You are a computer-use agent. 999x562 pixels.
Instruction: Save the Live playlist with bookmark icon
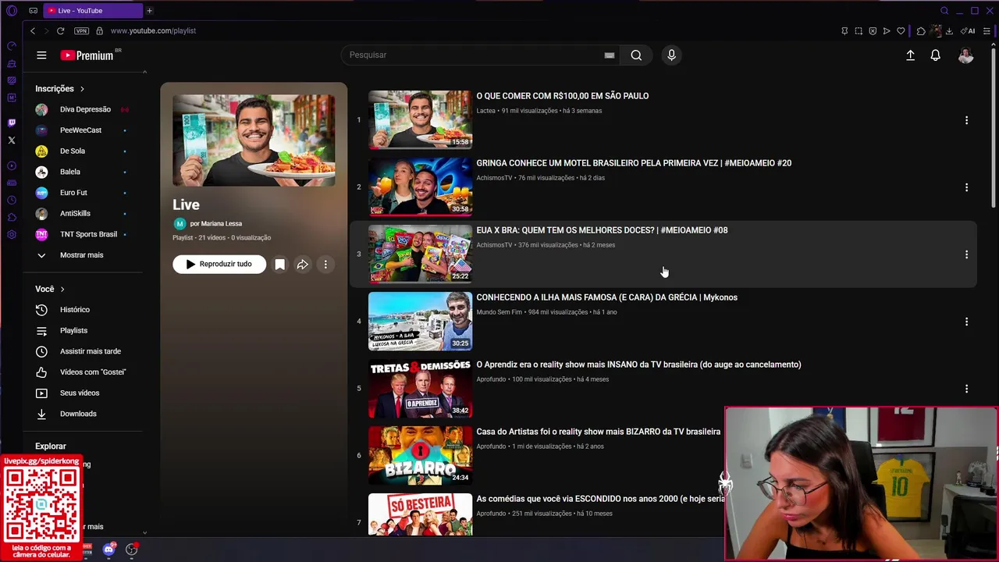(x=279, y=265)
